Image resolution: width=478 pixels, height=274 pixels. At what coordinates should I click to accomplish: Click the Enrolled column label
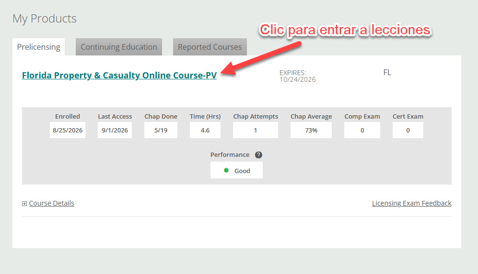pyautogui.click(x=68, y=117)
